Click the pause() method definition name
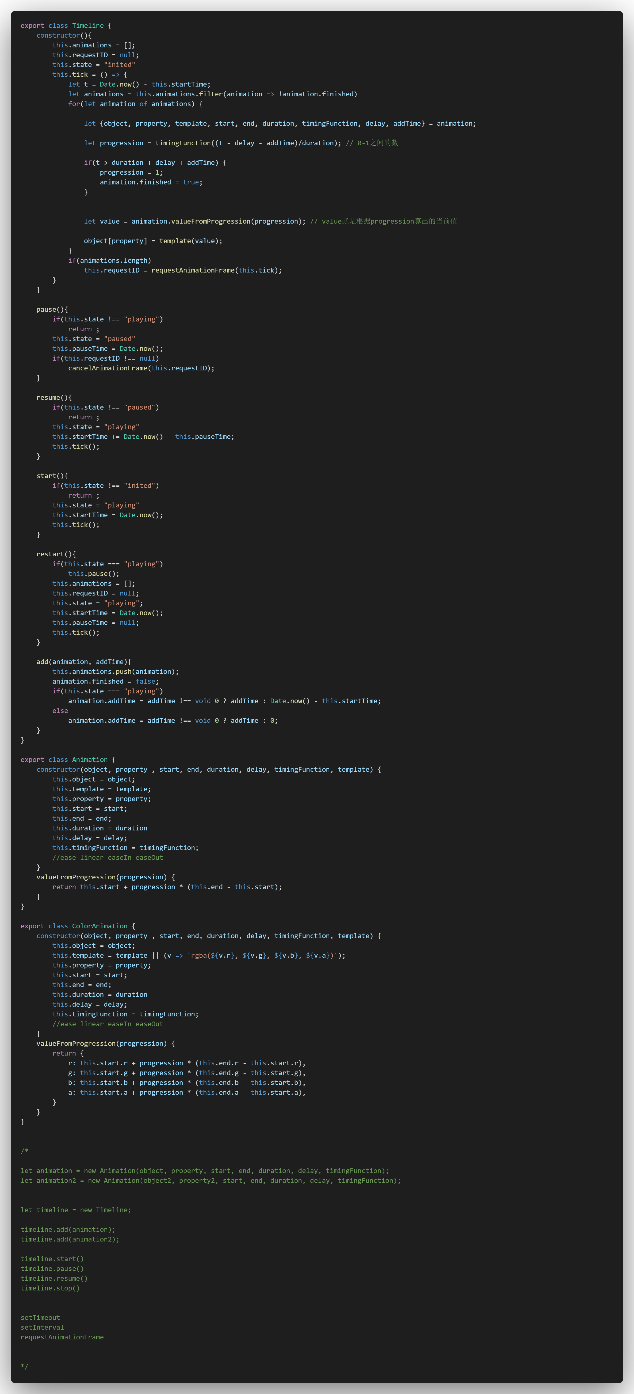 tap(46, 310)
